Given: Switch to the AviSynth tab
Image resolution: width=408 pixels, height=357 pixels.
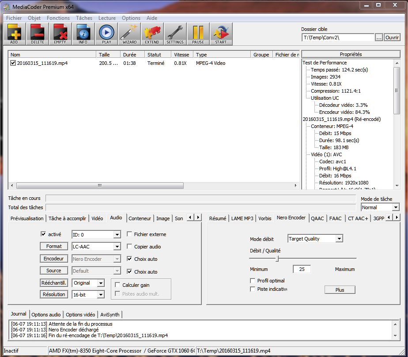Looking at the screenshot, I should 110,315.
